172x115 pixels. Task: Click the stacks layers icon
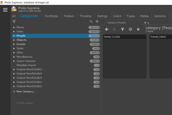coord(130,29)
